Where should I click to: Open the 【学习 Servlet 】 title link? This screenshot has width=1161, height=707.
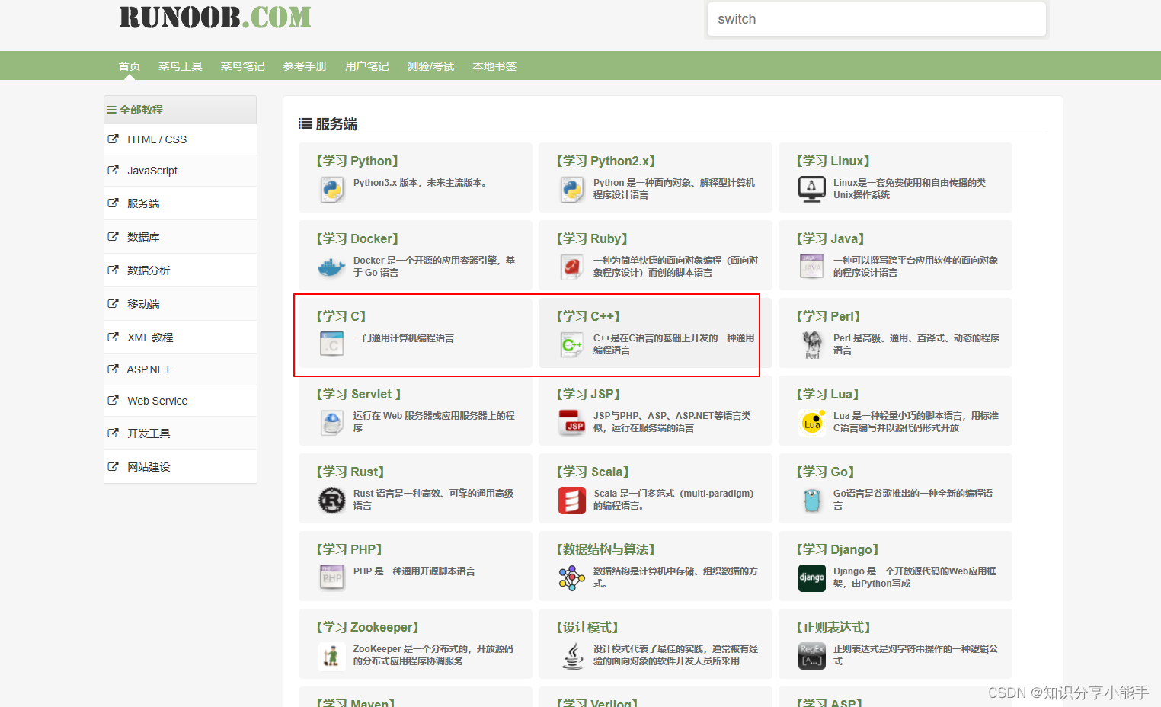point(358,394)
